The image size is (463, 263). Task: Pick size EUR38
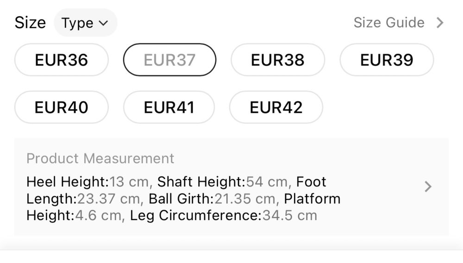coord(277,60)
